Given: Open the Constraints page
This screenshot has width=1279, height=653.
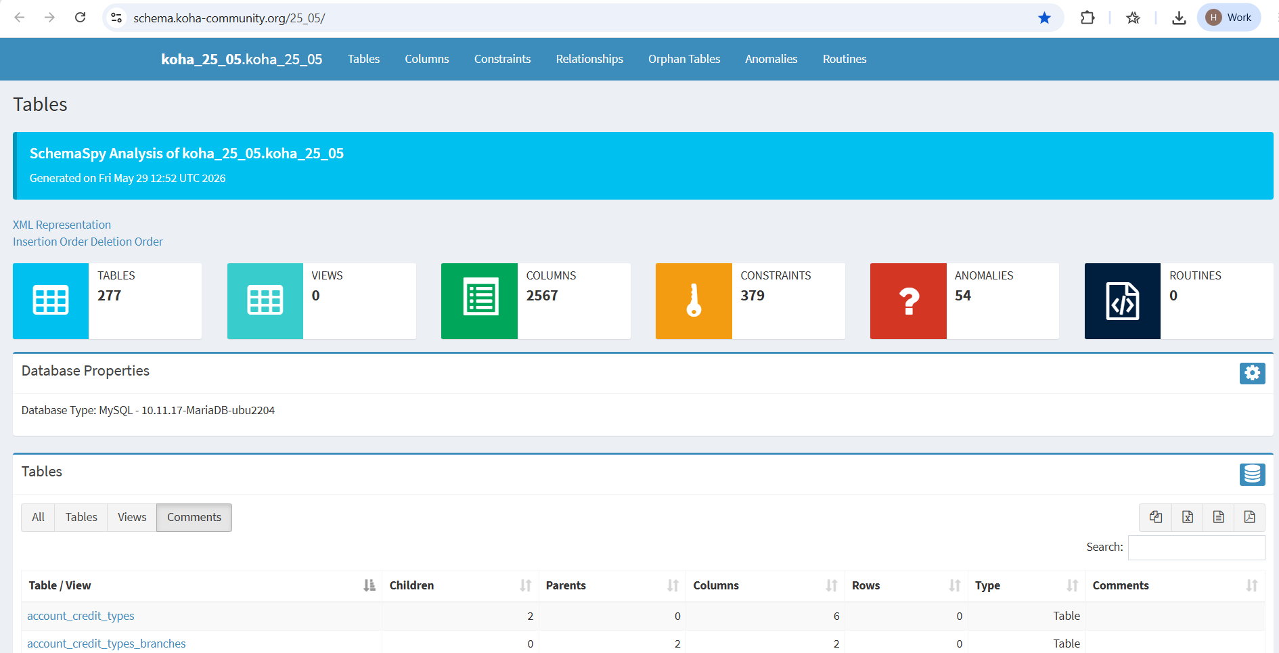Looking at the screenshot, I should (x=503, y=60).
